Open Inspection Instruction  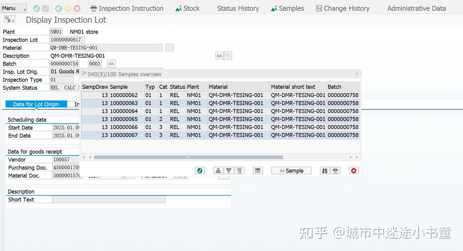pos(127,8)
